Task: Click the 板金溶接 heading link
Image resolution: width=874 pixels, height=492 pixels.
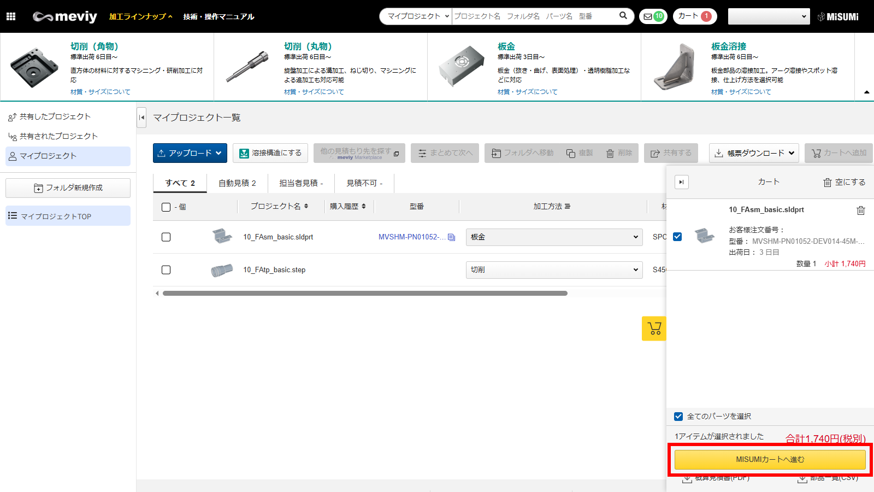Action: click(x=729, y=46)
